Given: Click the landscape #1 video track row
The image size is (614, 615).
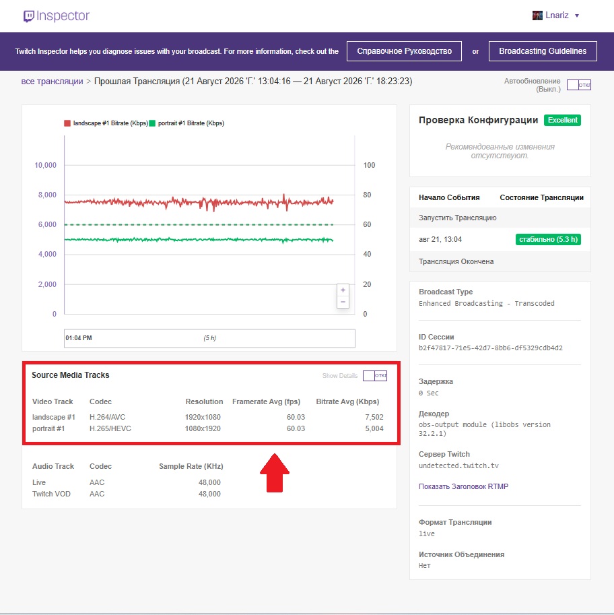Looking at the screenshot, I should [208, 417].
